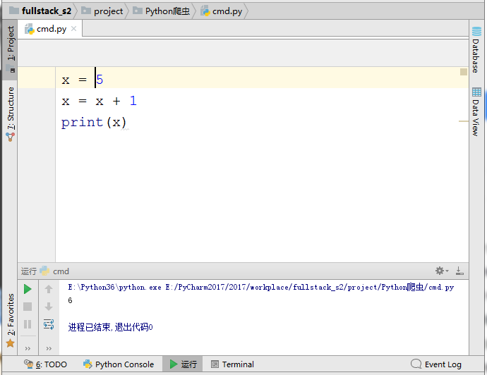Click the Python Console snake icon

click(88, 364)
